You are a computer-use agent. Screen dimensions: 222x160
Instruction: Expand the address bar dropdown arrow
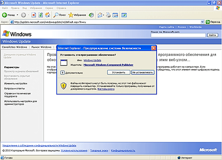(202, 22)
